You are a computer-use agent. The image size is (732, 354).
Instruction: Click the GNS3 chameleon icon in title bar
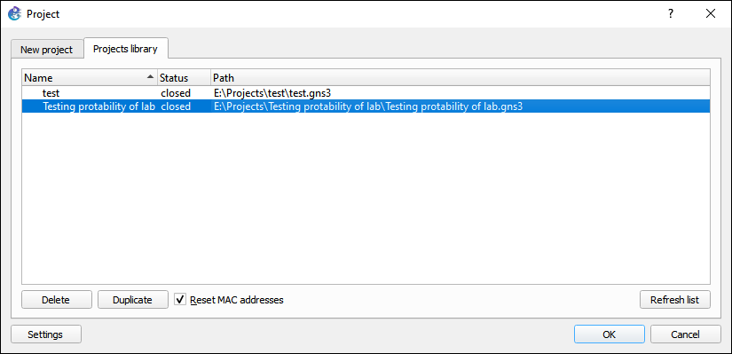(14, 13)
